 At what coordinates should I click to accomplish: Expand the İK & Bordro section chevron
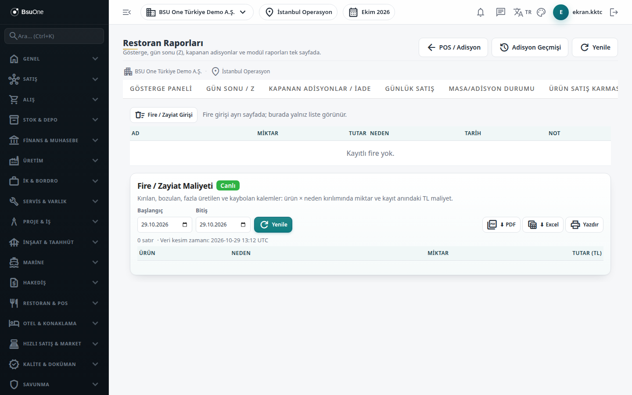click(x=95, y=181)
